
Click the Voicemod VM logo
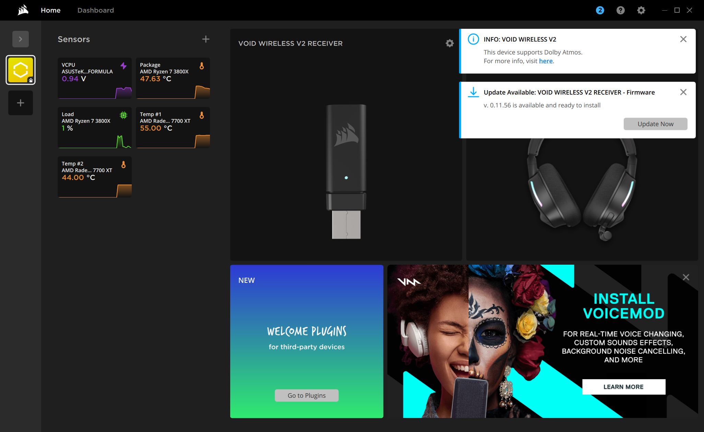[409, 282]
